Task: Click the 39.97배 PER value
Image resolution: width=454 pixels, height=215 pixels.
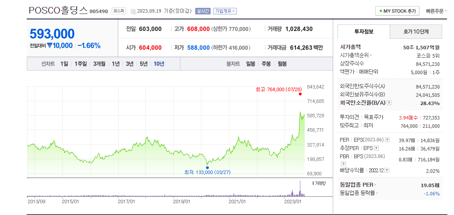Action: 406,140
